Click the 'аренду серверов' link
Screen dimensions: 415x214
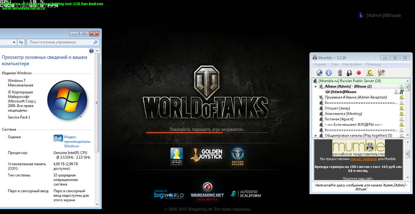[x=363, y=159]
